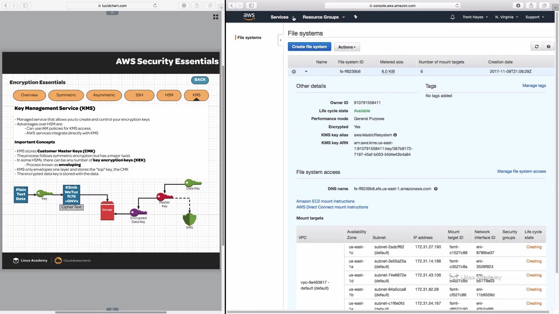Viewport: 559px width, 314px height.
Task: Toggle the sidebar in the Lucidchart window
Action: 25,6
